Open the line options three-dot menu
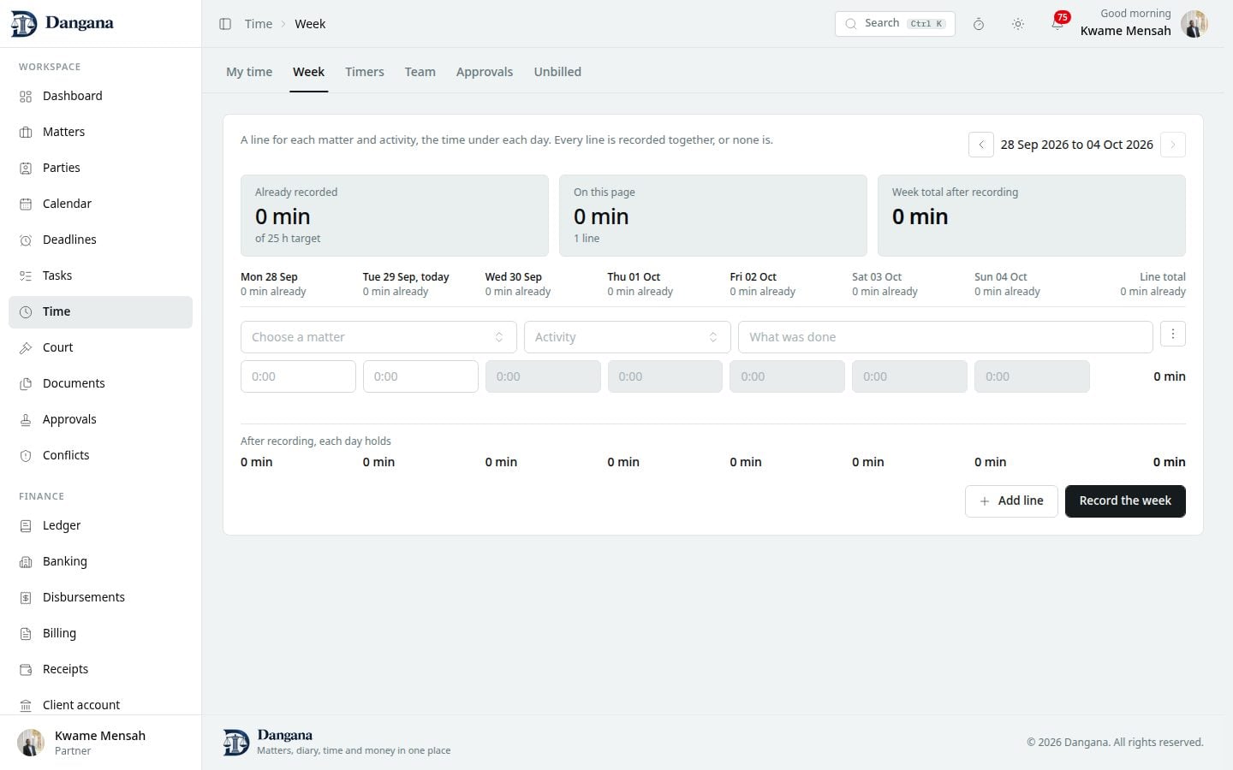Image resolution: width=1233 pixels, height=770 pixels. click(1173, 334)
